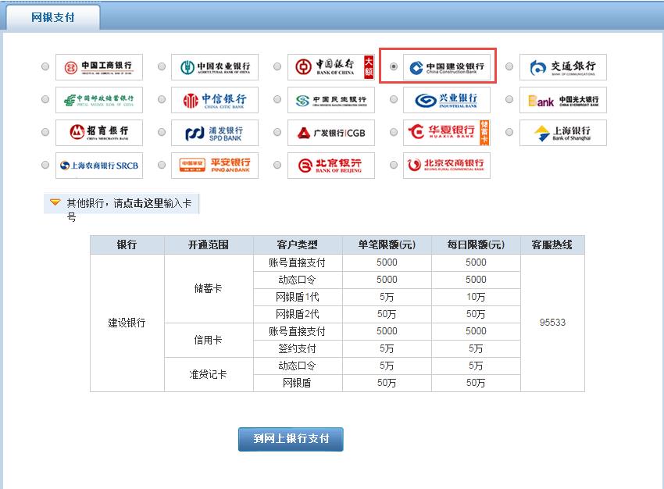Click the 上海农商银行 SRCB logo
Image resolution: width=664 pixels, height=489 pixels.
tap(99, 166)
